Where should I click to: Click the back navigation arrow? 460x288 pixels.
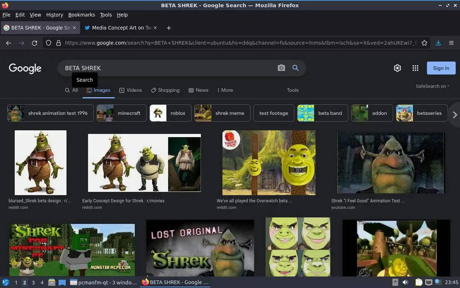9,43
